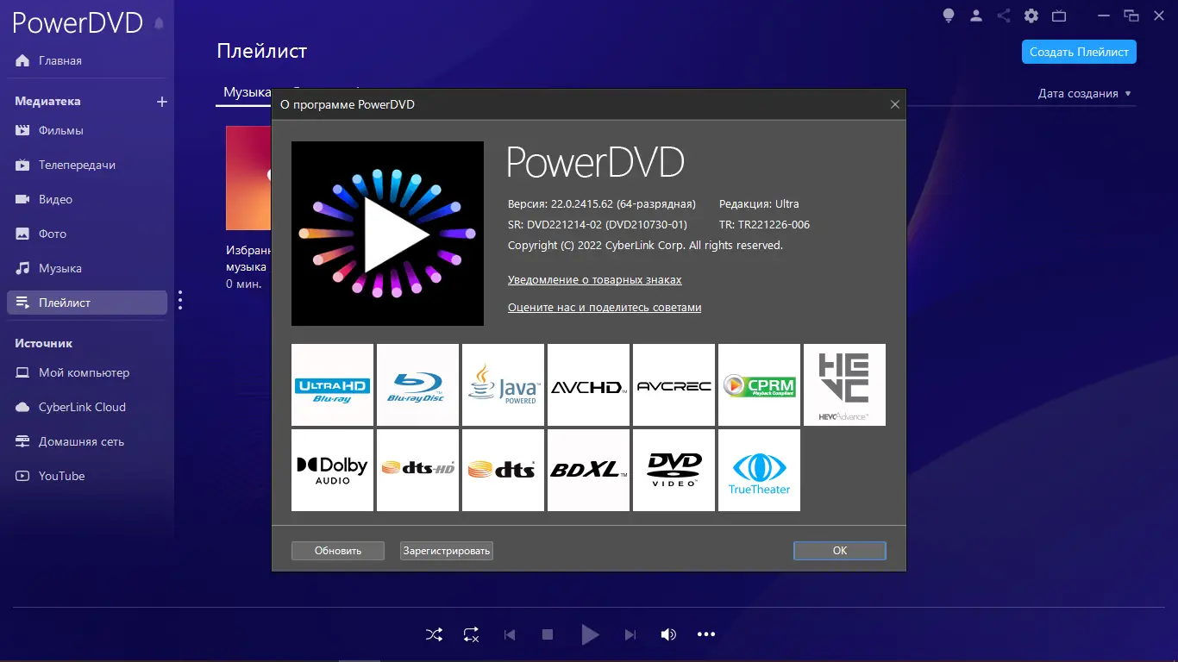Click the plain dts logo
Screen dimensions: 1178x662
click(x=503, y=470)
